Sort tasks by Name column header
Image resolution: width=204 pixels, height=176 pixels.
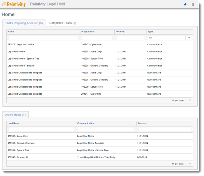(x=11, y=32)
